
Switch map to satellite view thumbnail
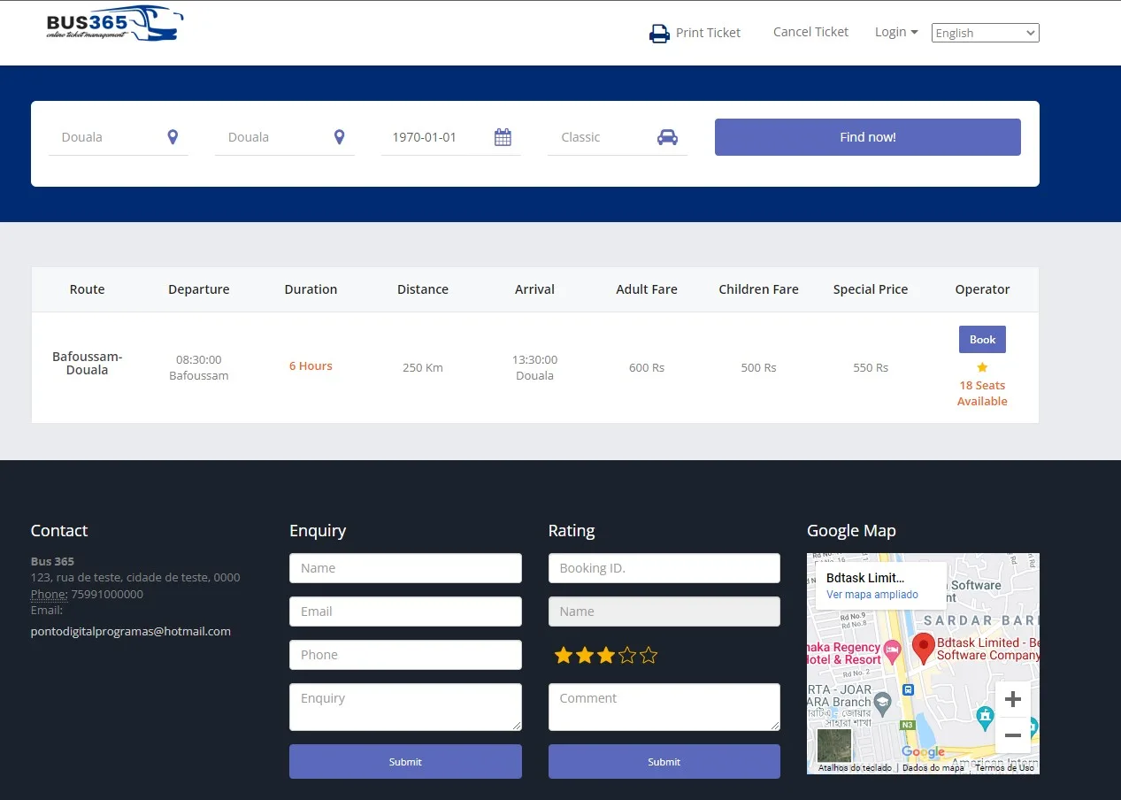834,745
